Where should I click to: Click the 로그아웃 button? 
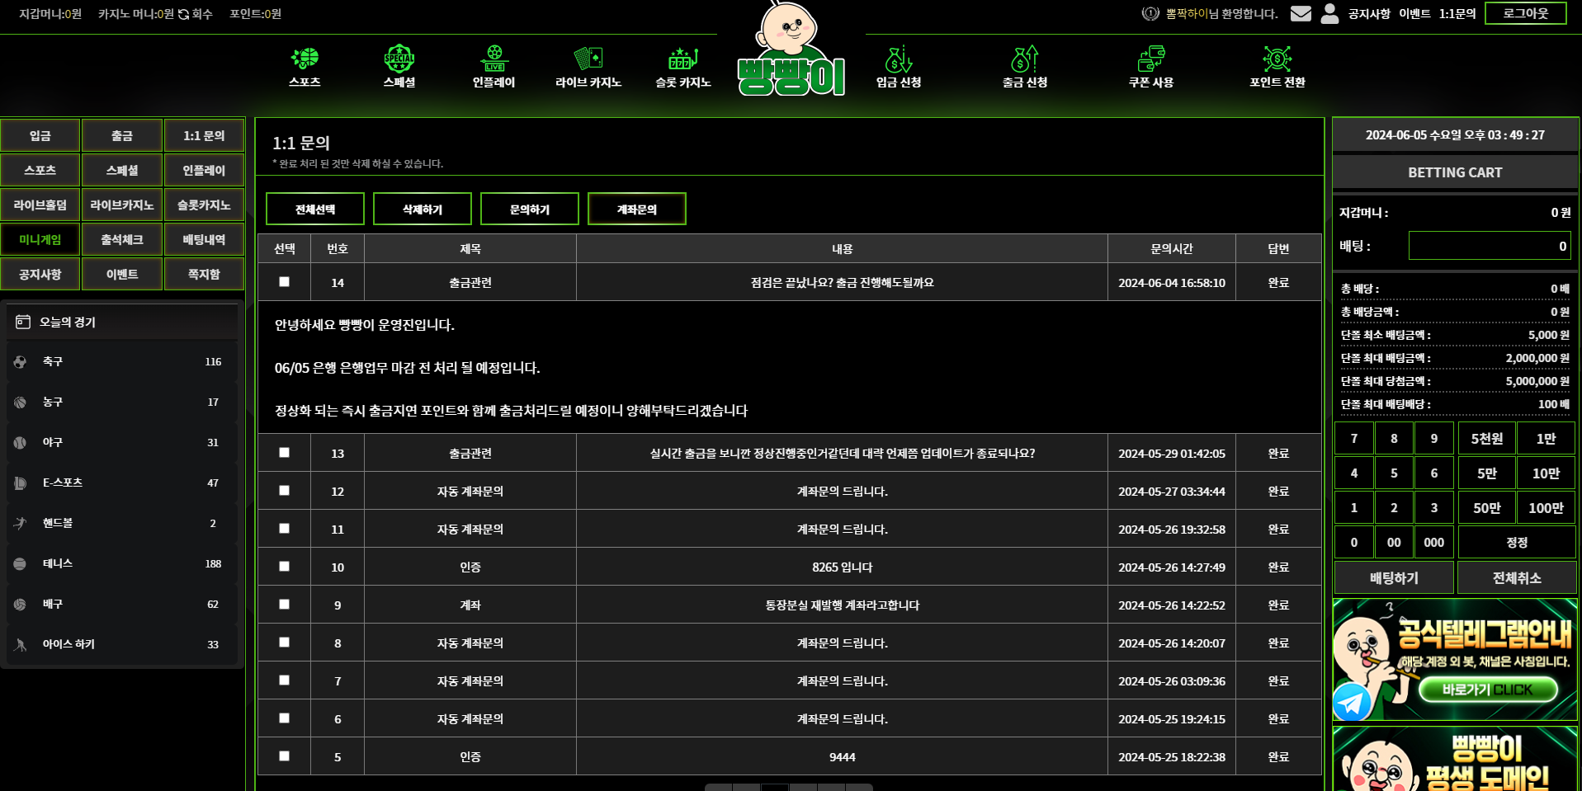point(1524,13)
